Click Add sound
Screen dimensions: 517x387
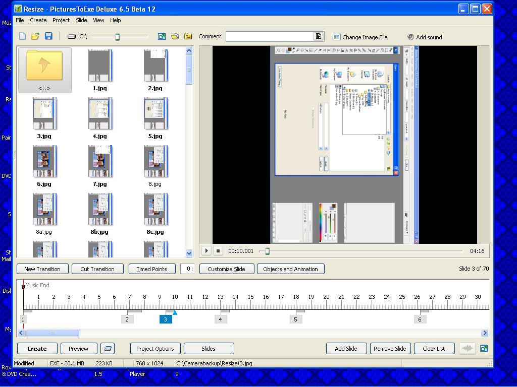pyautogui.click(x=425, y=37)
